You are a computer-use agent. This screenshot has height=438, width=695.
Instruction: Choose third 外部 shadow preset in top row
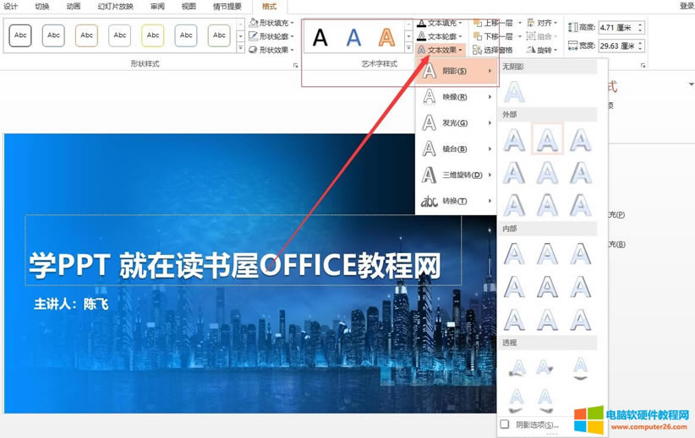point(581,140)
